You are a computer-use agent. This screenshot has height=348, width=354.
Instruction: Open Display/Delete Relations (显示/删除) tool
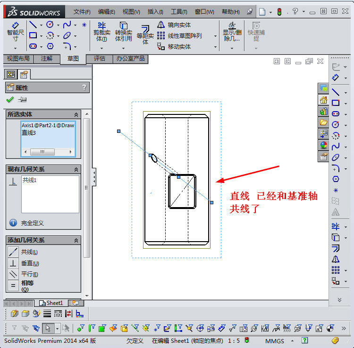(232, 31)
